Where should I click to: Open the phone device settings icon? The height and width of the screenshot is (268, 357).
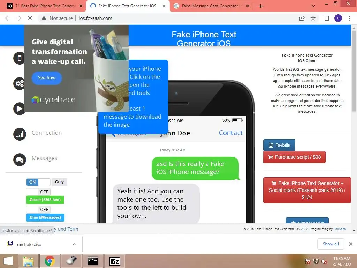click(20, 58)
